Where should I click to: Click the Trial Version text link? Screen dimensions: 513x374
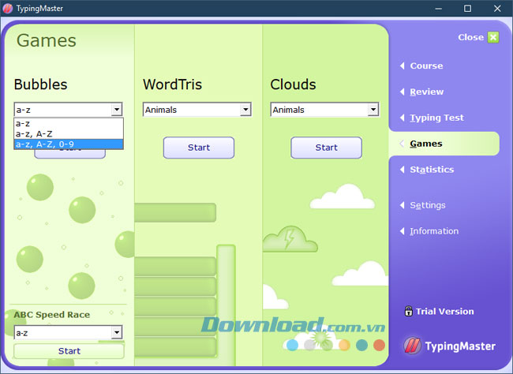(x=444, y=311)
